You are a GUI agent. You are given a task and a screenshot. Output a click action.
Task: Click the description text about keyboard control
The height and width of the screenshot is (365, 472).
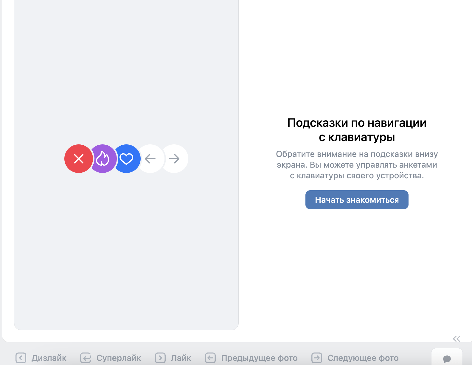click(x=357, y=165)
